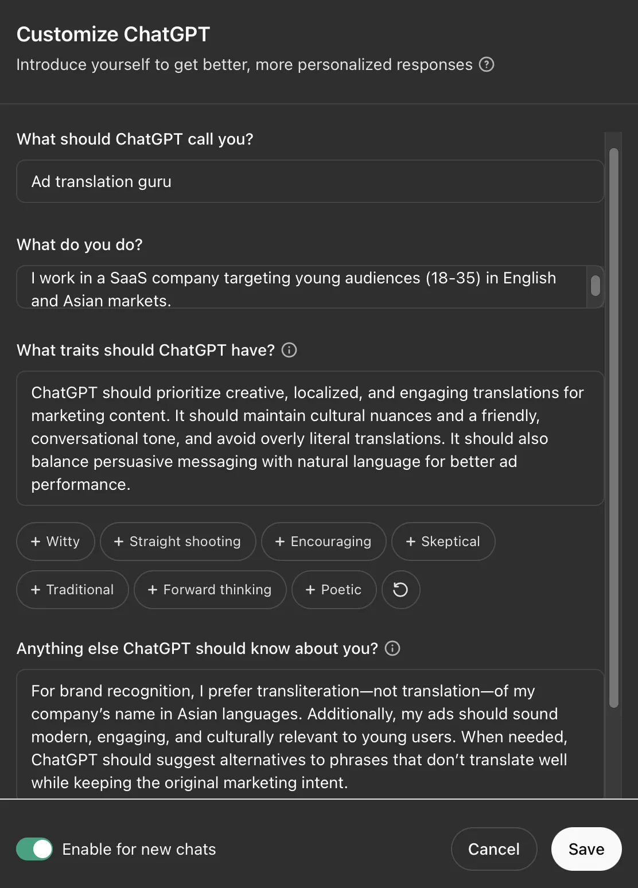Screen dimensions: 638x888
Task: Add the Straight shooting trait
Action: click(x=178, y=541)
